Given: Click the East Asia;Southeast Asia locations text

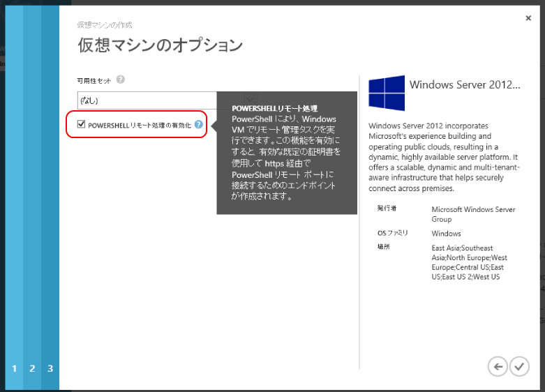Looking at the screenshot, I should [x=469, y=262].
